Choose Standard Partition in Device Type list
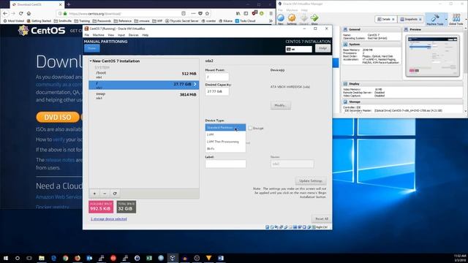Viewport: 468px width, 263px height. click(x=225, y=128)
